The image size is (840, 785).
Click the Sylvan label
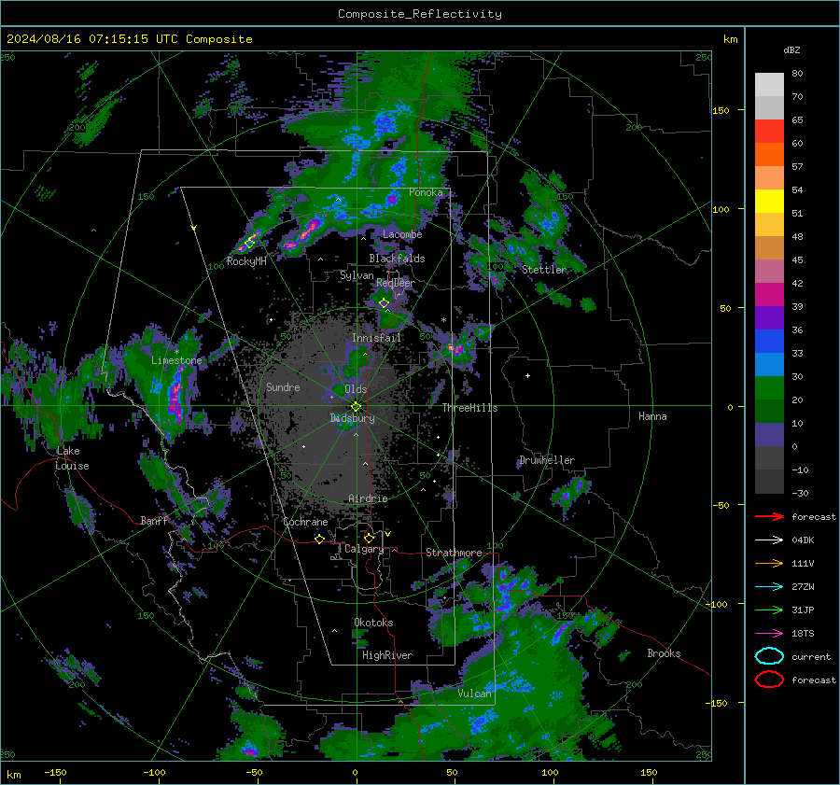point(357,275)
